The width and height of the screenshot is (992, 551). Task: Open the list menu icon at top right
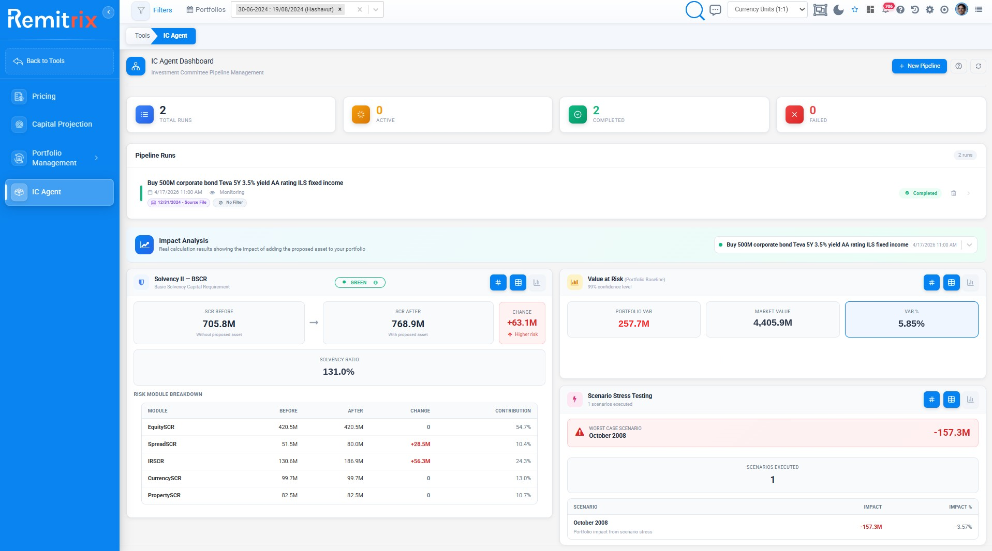point(979,9)
